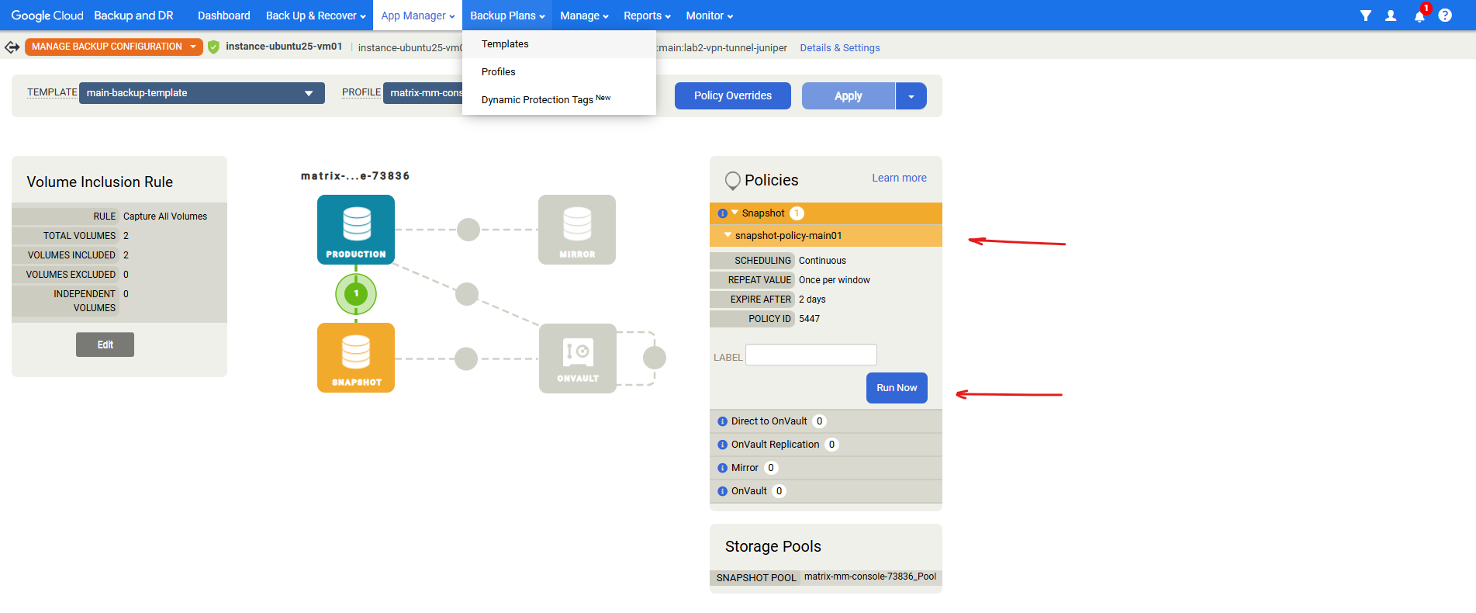Click the help question mark icon

pyautogui.click(x=1445, y=16)
